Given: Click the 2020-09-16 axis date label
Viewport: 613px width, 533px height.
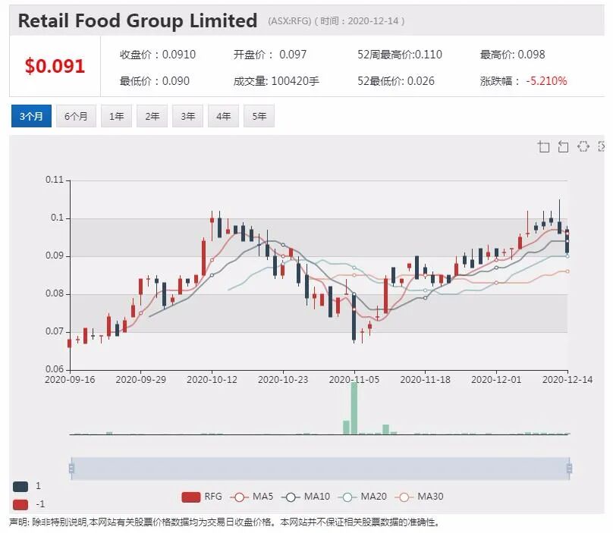Looking at the screenshot, I should coord(70,380).
